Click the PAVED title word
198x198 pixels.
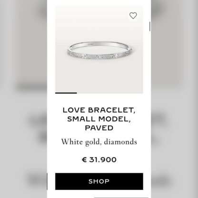tap(99, 128)
